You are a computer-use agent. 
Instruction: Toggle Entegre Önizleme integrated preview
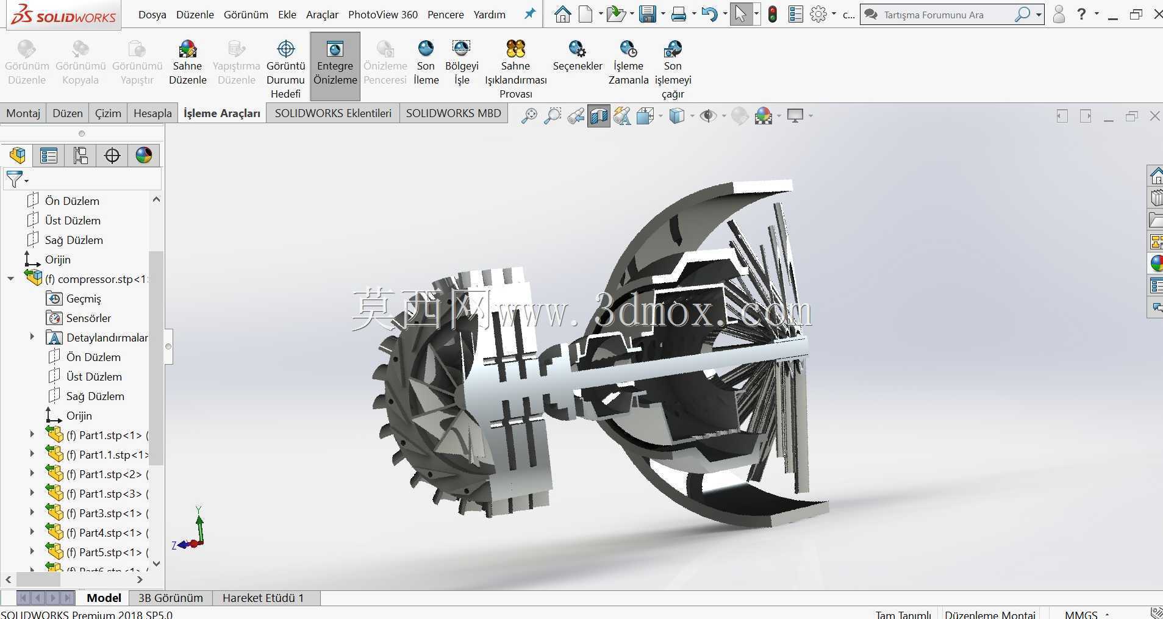(x=335, y=66)
